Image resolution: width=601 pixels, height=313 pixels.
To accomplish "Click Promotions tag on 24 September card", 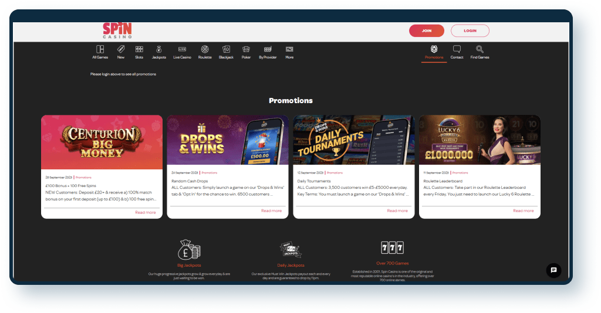I will (x=210, y=173).
